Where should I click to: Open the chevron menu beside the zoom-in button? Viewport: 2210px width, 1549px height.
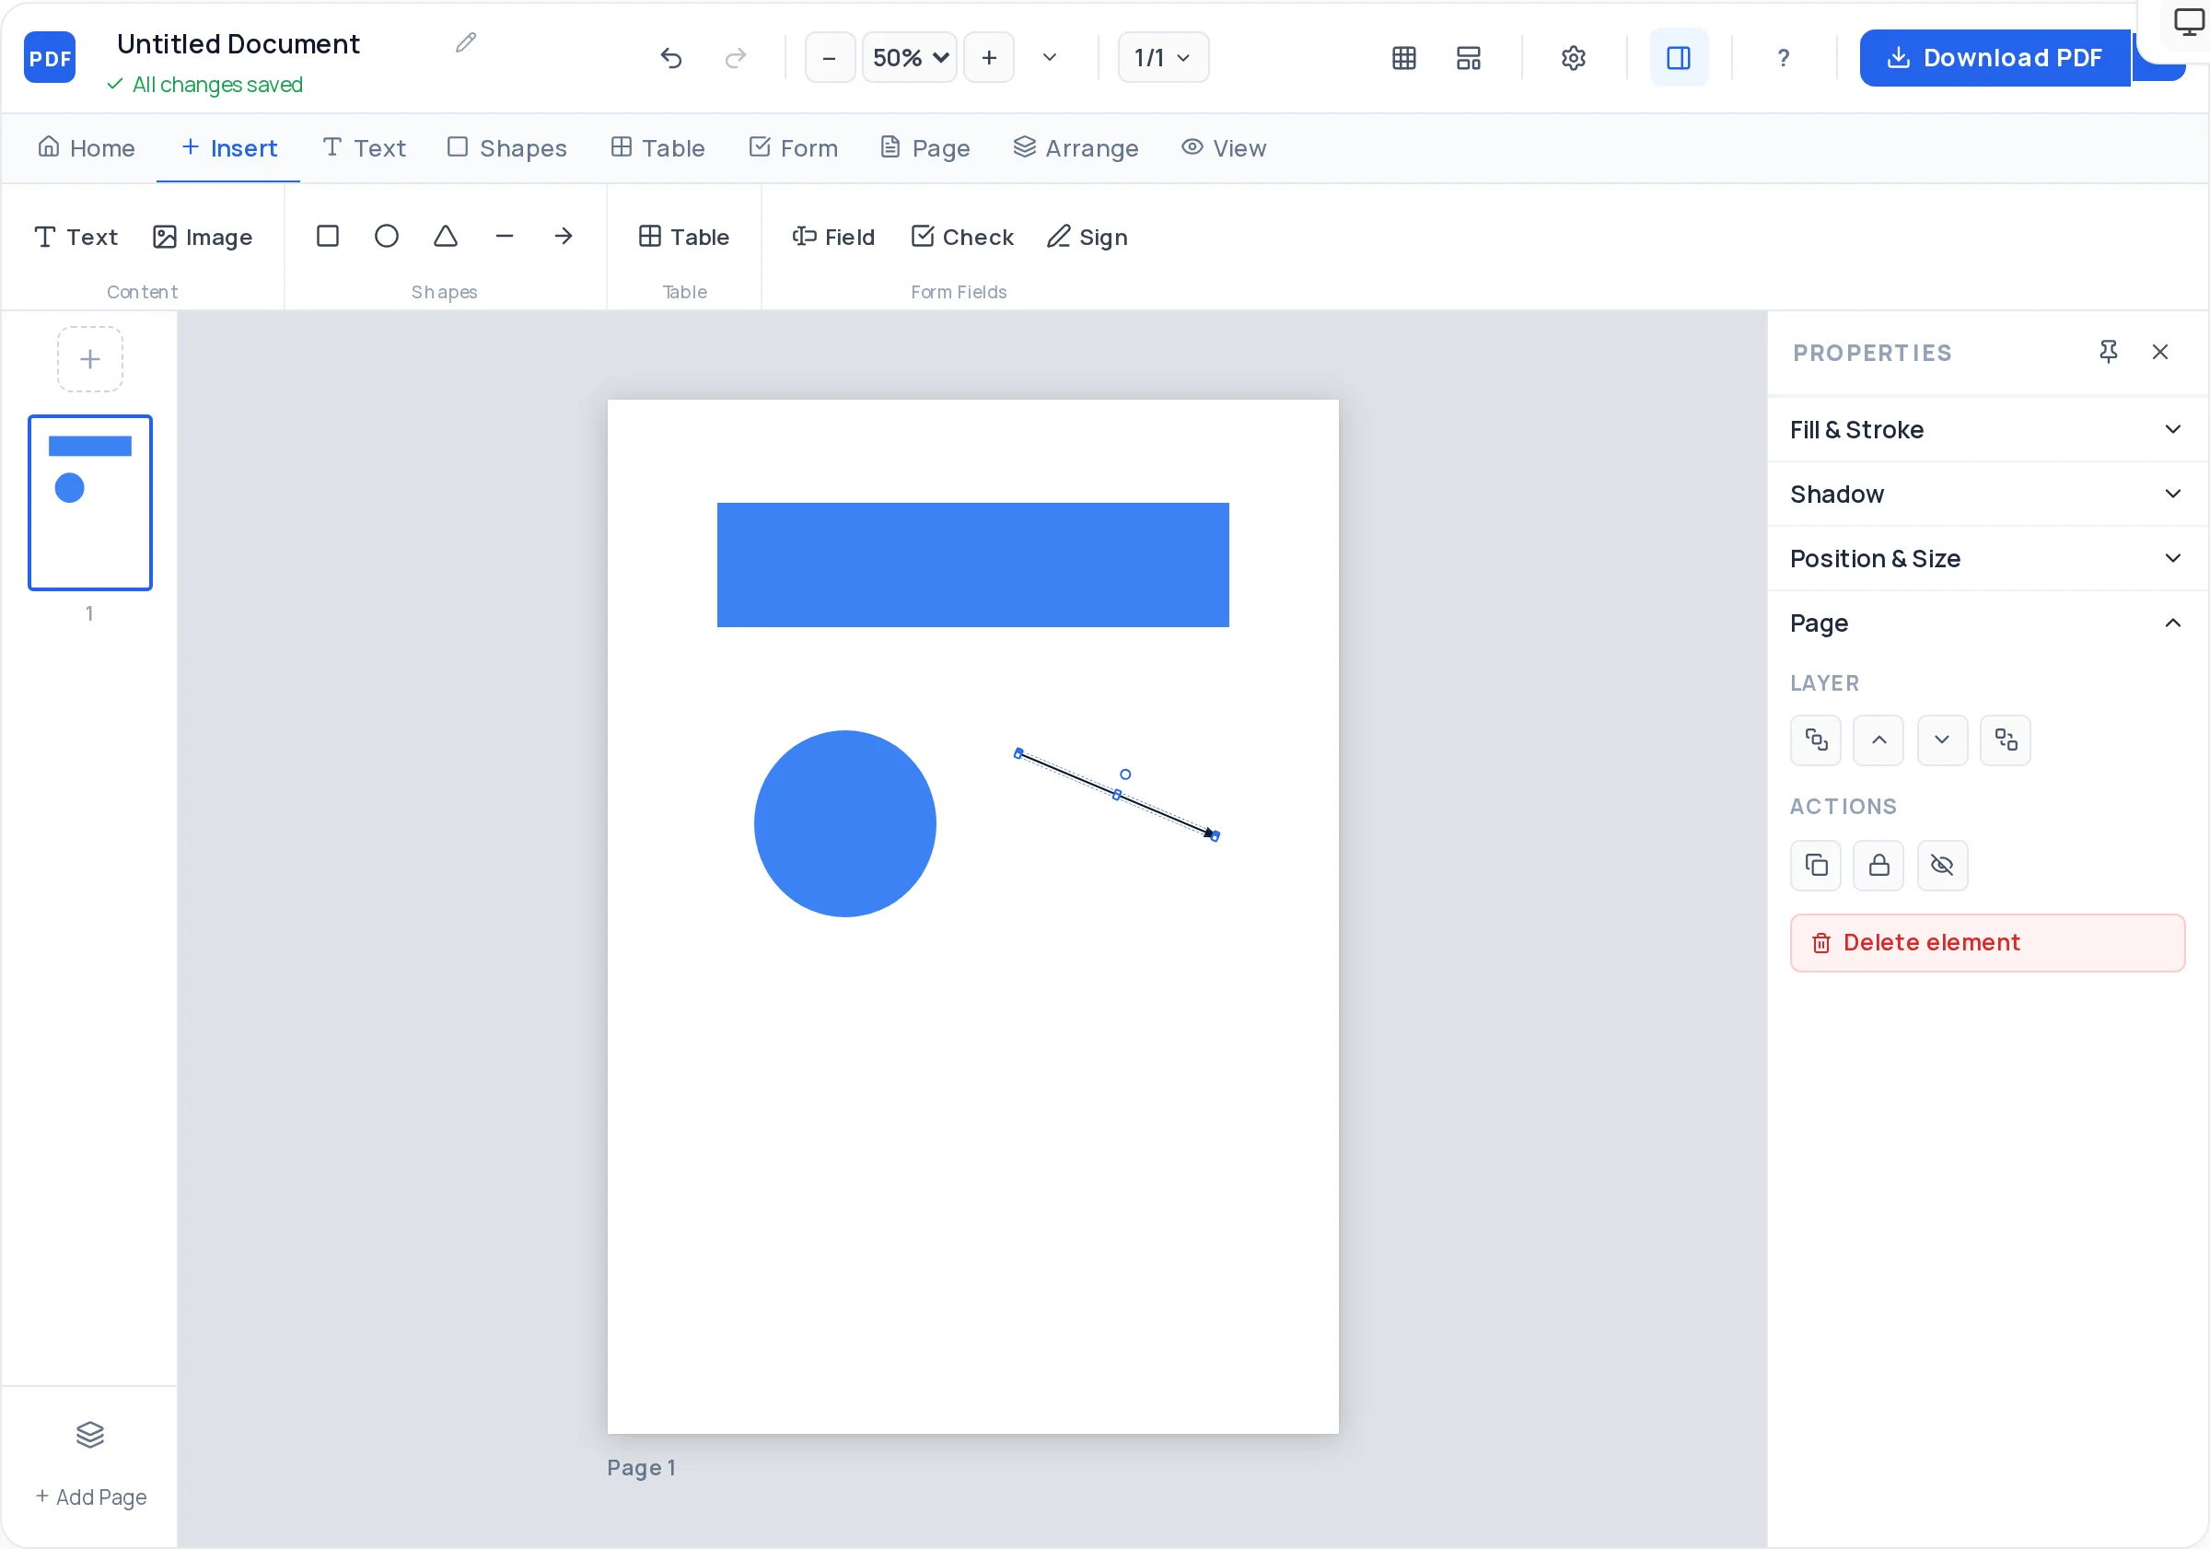coord(1050,58)
